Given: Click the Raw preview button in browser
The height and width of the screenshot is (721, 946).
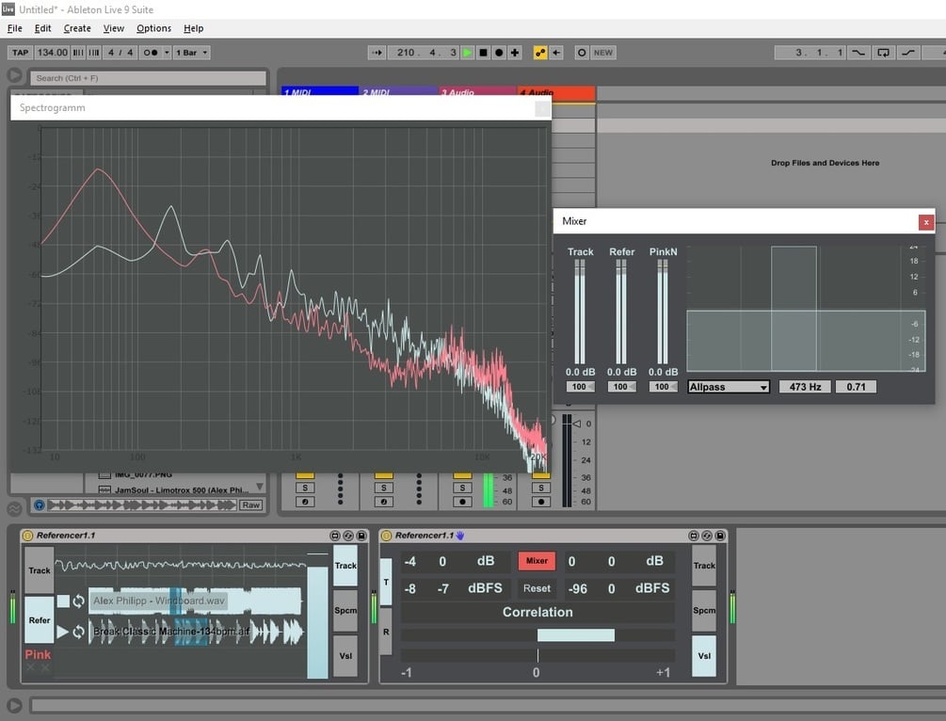Looking at the screenshot, I should [251, 505].
